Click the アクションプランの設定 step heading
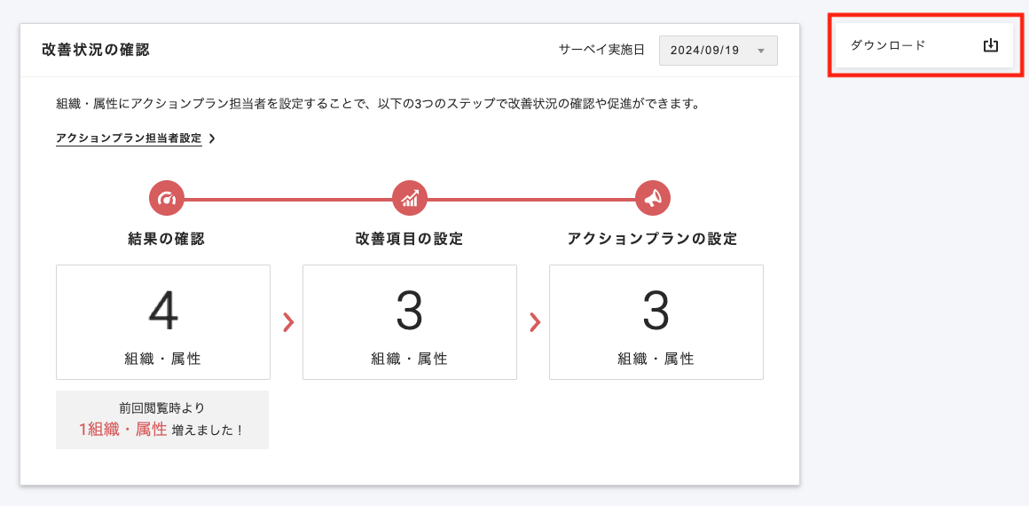Viewport: 1029px width, 506px height. click(x=652, y=239)
